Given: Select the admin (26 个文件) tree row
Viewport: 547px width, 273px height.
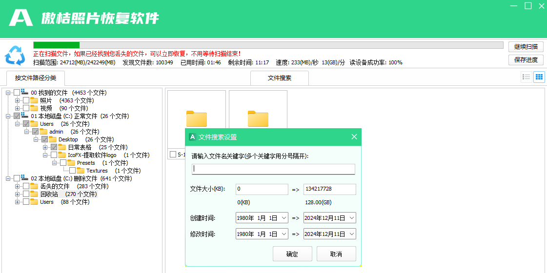Looking at the screenshot, I should 74,132.
